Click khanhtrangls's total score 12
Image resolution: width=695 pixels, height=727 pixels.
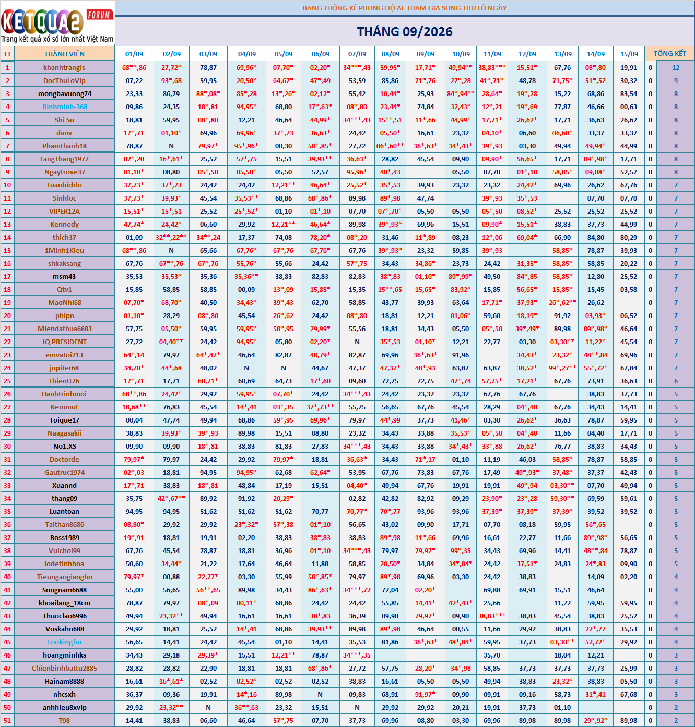tap(676, 67)
